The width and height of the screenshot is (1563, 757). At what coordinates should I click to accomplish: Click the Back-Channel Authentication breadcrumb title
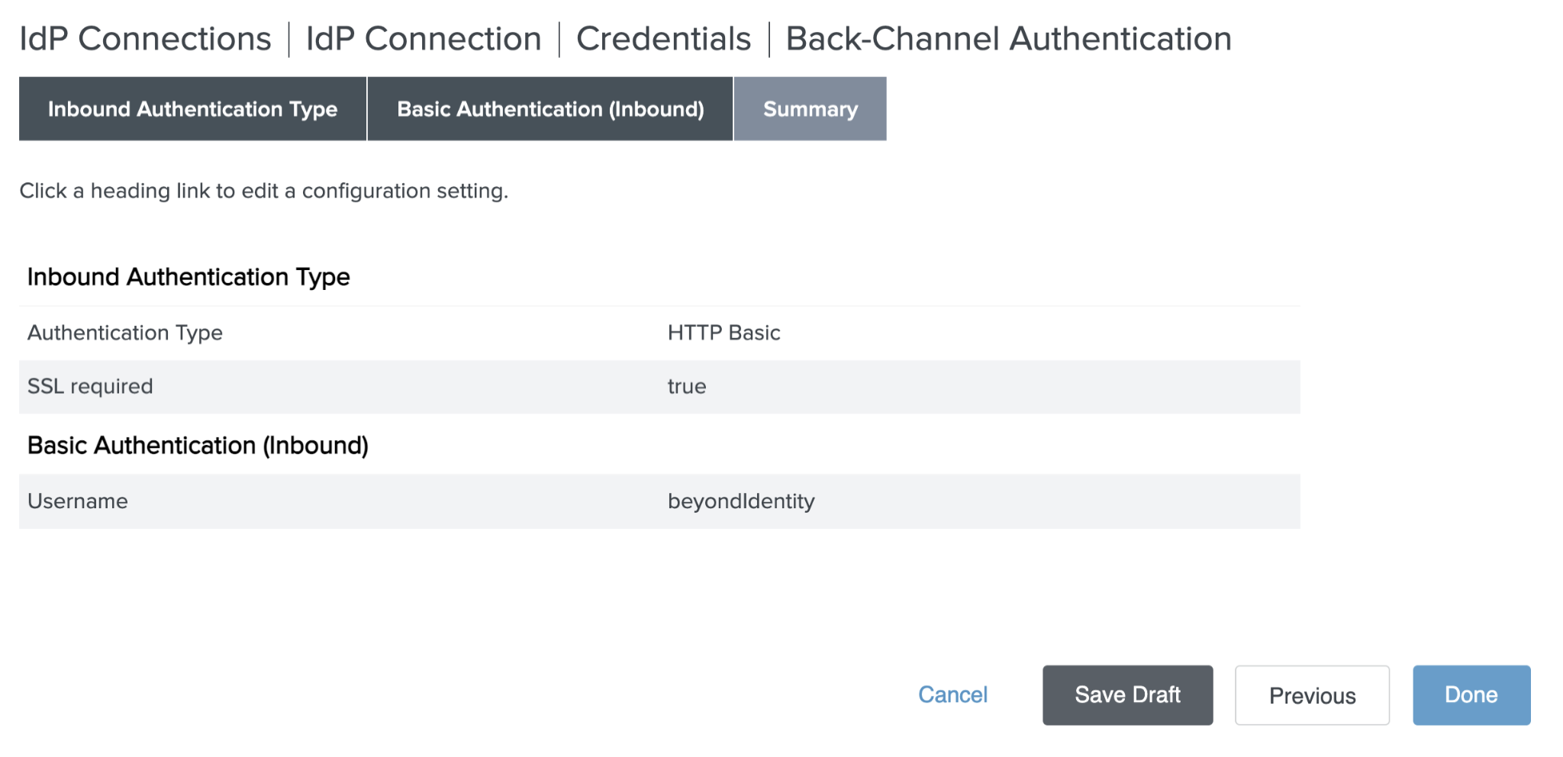pyautogui.click(x=1009, y=39)
